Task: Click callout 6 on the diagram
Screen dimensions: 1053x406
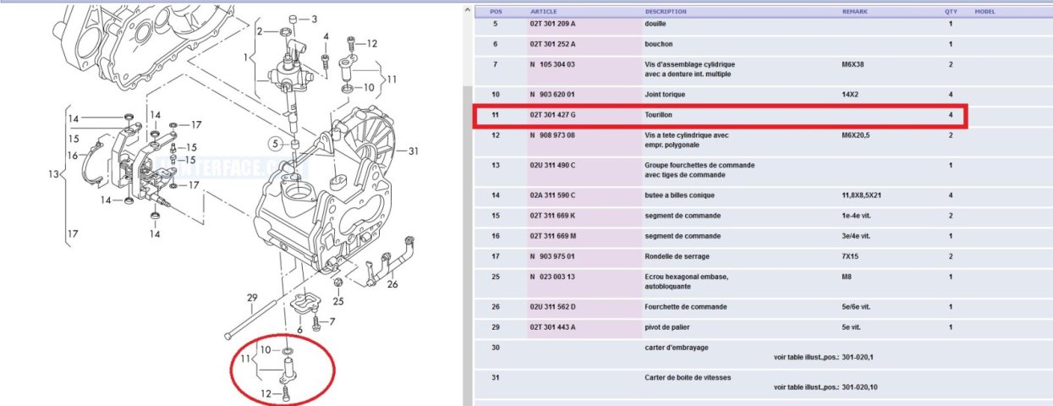Action: click(x=299, y=330)
